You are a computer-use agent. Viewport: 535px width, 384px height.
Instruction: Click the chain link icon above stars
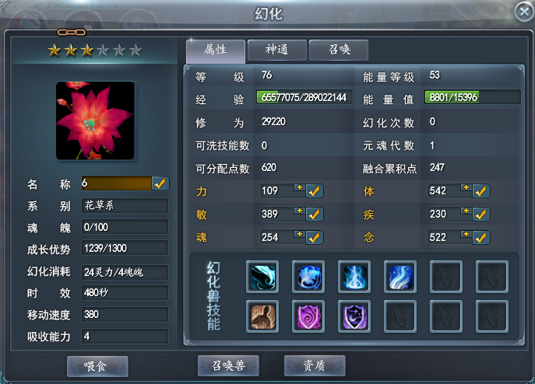(x=72, y=33)
